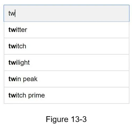This screenshot has height=127, width=132.
Task: Click the word "prime" in last suggestion
Action: pyautogui.click(x=37, y=95)
